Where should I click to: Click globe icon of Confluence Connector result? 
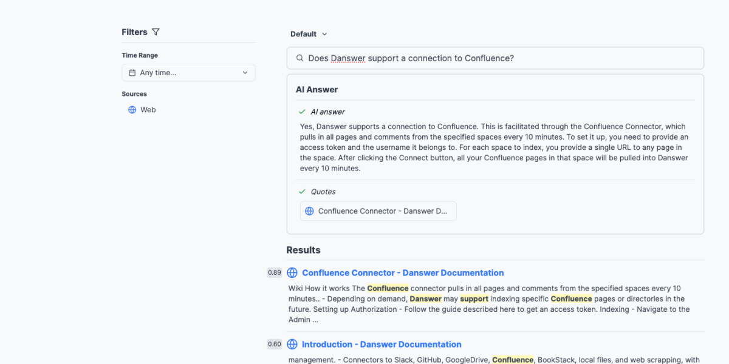292,273
